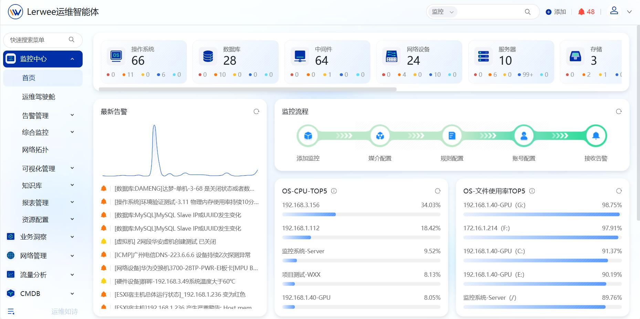Click the resource cards horizontal scrollbar
Viewport: 640px width, 319px height.
pyautogui.click(x=248, y=89)
